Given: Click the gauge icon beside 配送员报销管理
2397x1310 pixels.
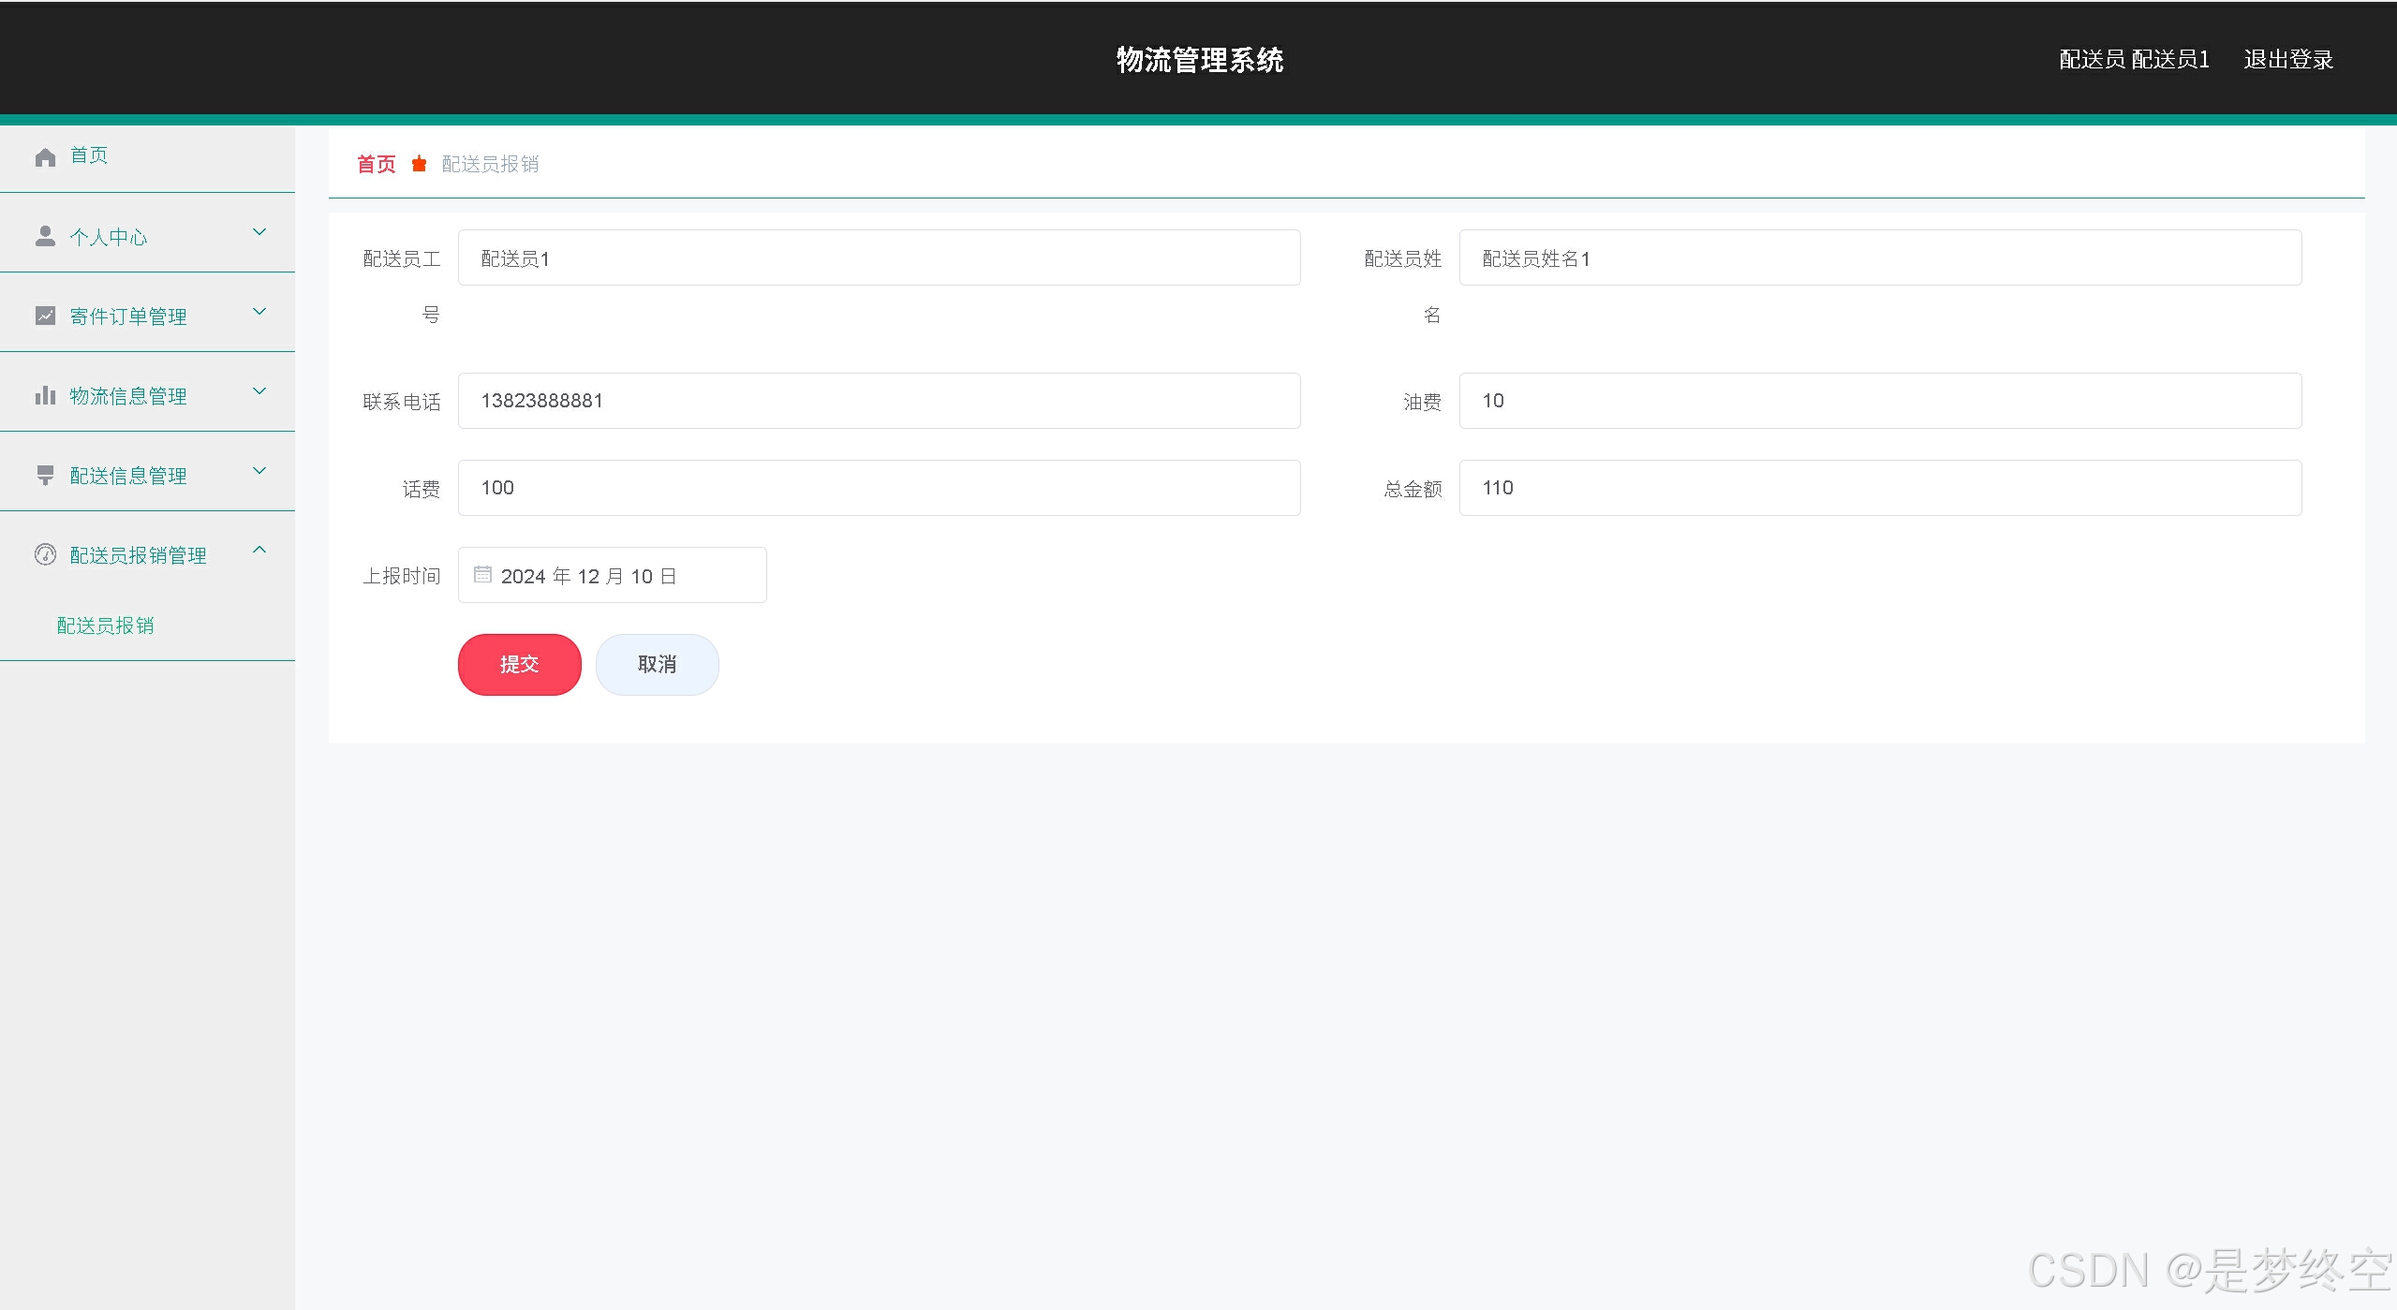Looking at the screenshot, I should (45, 555).
